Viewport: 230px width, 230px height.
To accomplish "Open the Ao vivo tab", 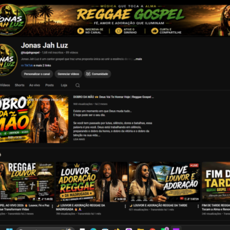I will (35, 85).
